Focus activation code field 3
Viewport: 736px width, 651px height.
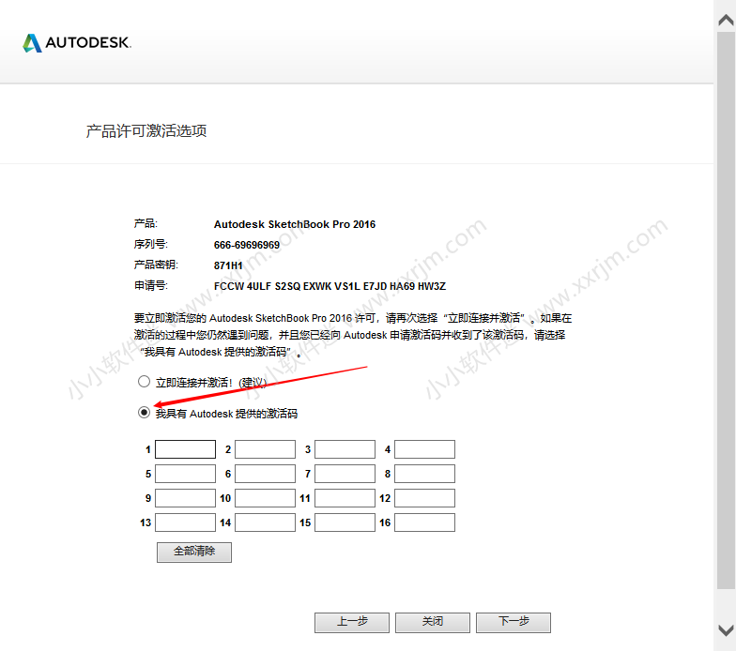(x=345, y=449)
